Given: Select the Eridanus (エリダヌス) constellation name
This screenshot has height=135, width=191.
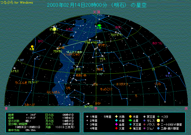Looking at the screenshot, I should [122, 84].
